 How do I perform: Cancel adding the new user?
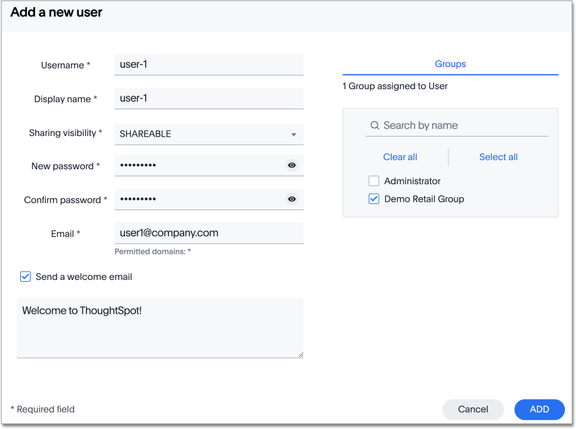click(473, 409)
